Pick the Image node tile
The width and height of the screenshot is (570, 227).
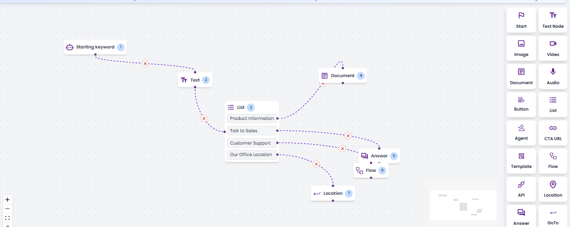[x=521, y=48]
